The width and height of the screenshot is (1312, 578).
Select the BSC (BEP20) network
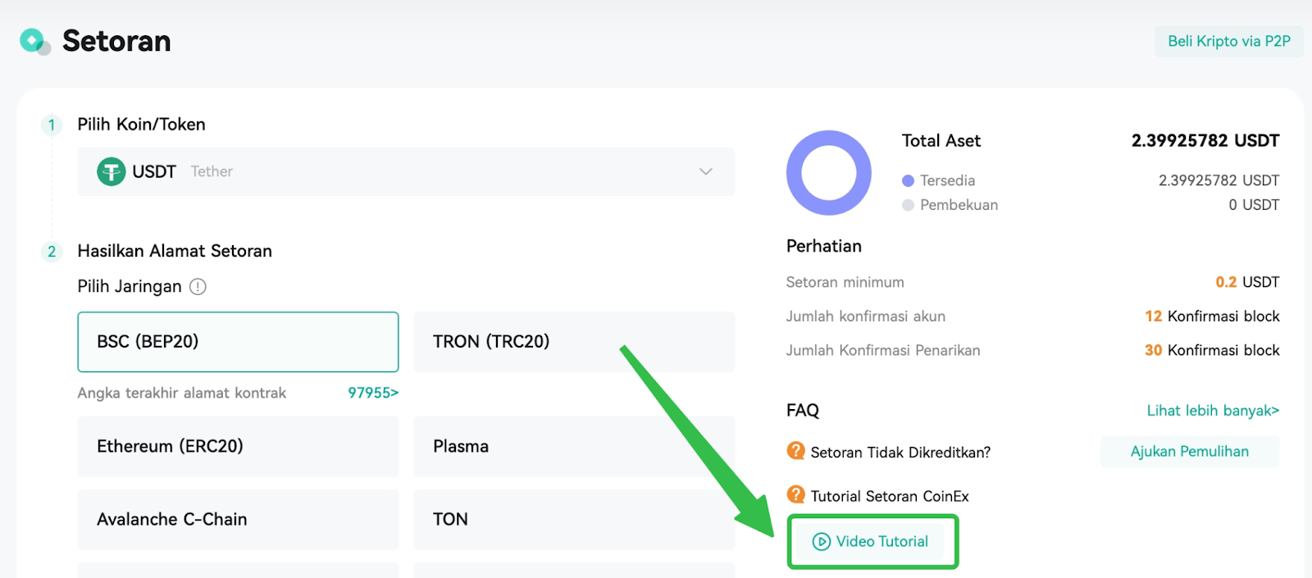pos(238,342)
